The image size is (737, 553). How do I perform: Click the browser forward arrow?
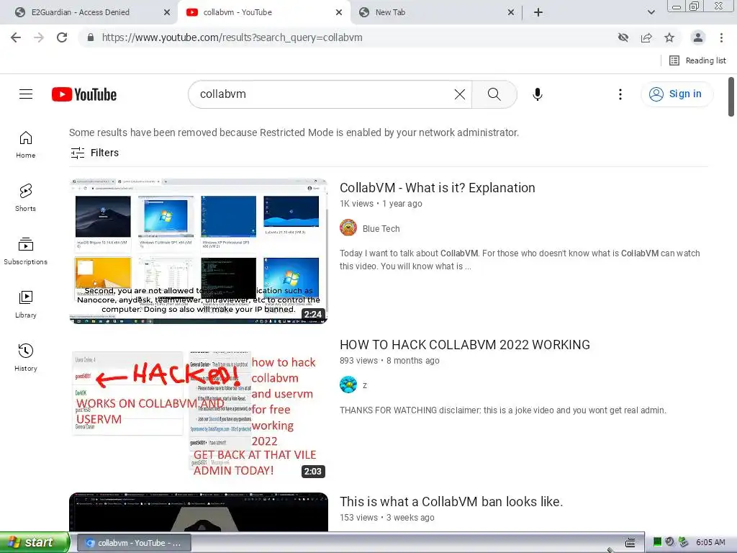[x=39, y=37]
